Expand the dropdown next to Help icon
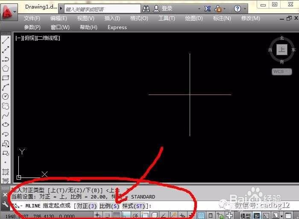Screen dimensions: 299x219 point(245,9)
